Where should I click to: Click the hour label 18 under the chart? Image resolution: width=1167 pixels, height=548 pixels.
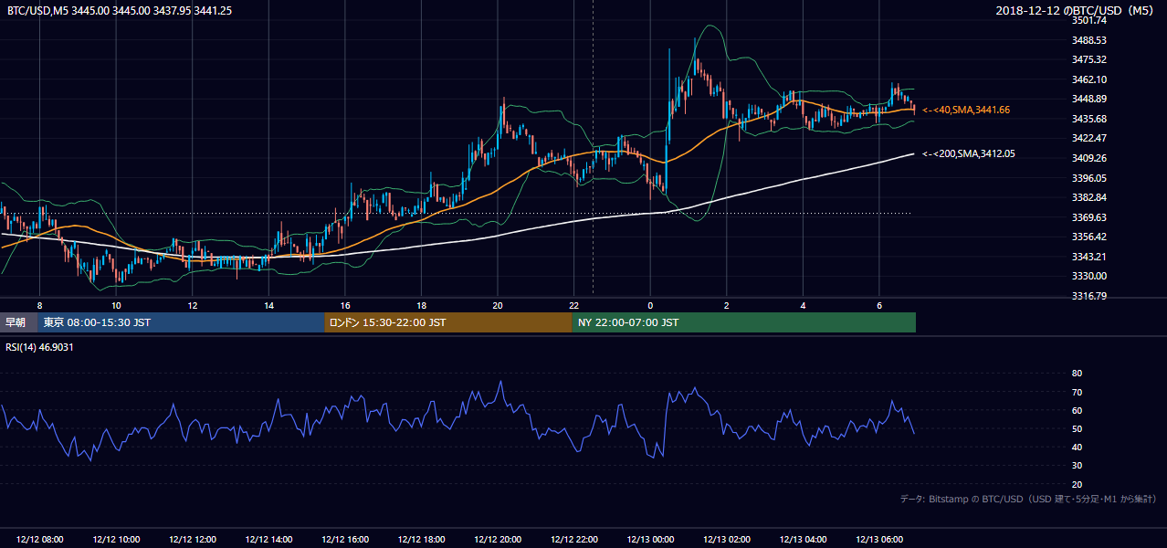(421, 305)
